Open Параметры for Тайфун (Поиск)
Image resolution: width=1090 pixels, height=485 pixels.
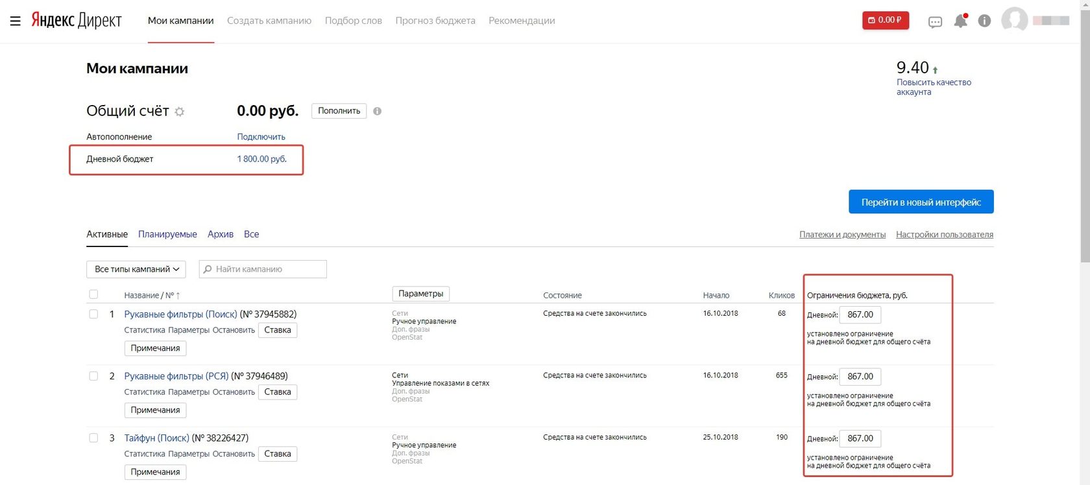point(189,454)
